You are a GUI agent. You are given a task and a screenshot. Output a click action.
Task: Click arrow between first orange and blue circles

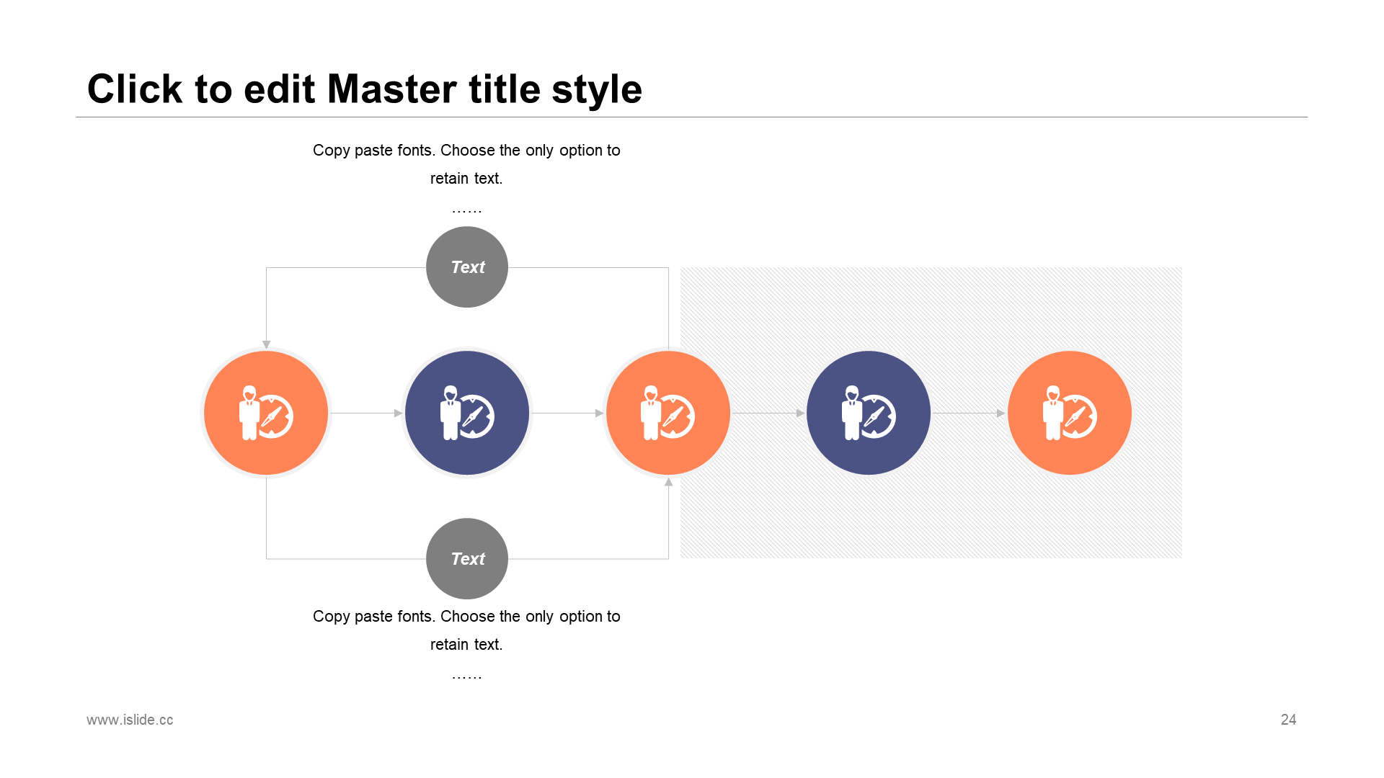[366, 413]
